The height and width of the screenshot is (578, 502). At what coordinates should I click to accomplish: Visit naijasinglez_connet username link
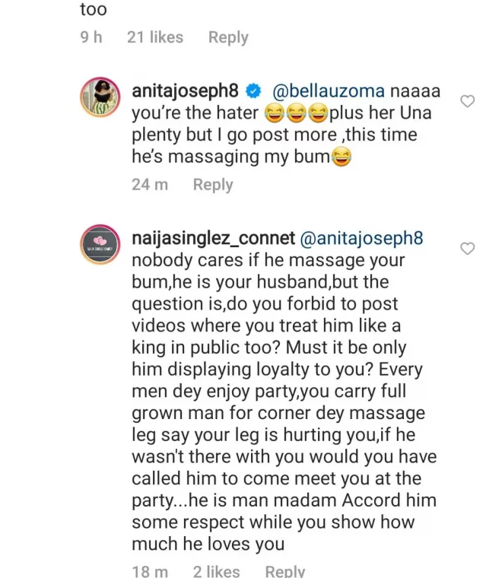pos(213,238)
